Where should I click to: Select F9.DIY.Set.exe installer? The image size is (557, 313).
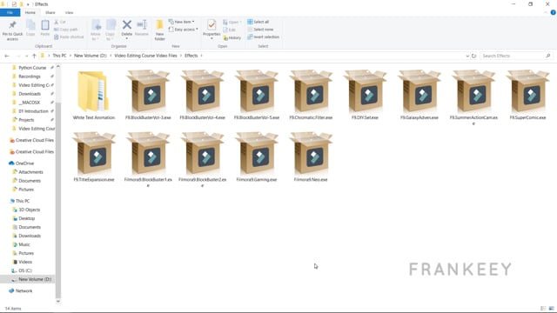click(365, 95)
